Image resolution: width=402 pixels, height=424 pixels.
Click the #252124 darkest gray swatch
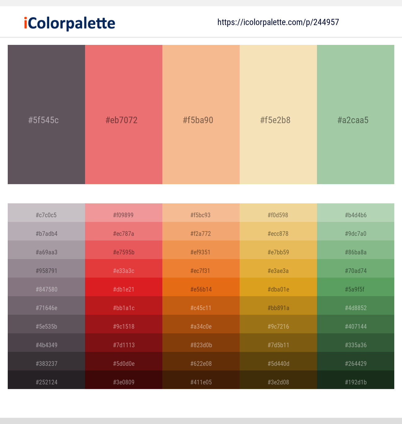(x=46, y=382)
